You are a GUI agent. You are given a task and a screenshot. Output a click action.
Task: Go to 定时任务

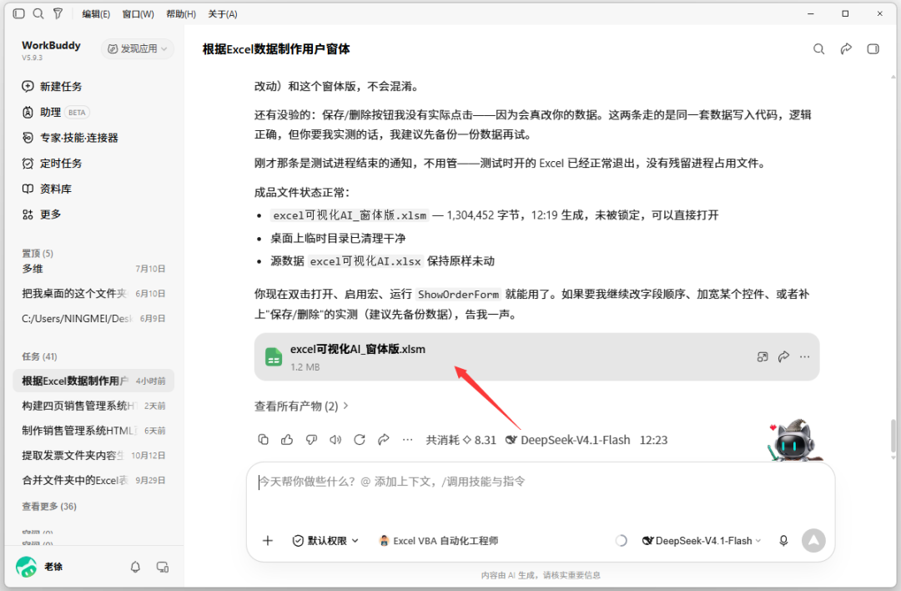pyautogui.click(x=52, y=164)
